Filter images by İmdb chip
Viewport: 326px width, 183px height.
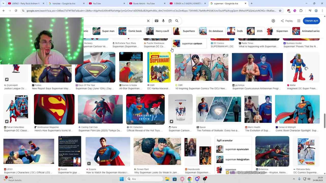236,31
